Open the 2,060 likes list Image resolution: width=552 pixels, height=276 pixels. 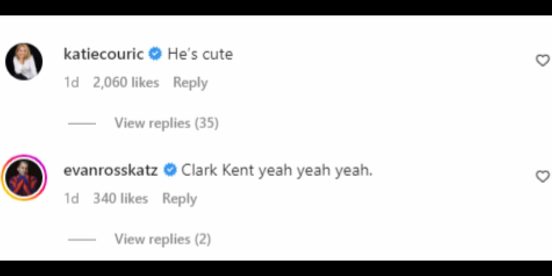pyautogui.click(x=126, y=83)
